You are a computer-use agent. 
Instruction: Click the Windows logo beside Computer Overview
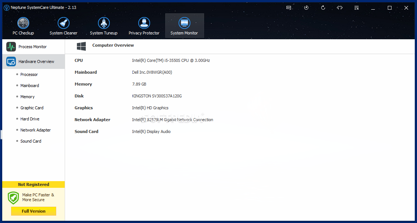pyautogui.click(x=81, y=46)
